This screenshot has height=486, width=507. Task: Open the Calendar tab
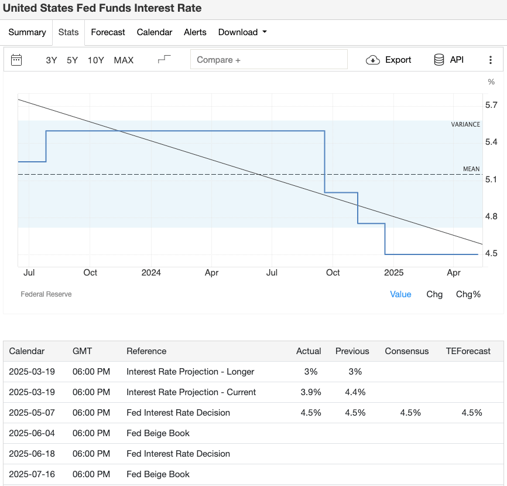(154, 32)
